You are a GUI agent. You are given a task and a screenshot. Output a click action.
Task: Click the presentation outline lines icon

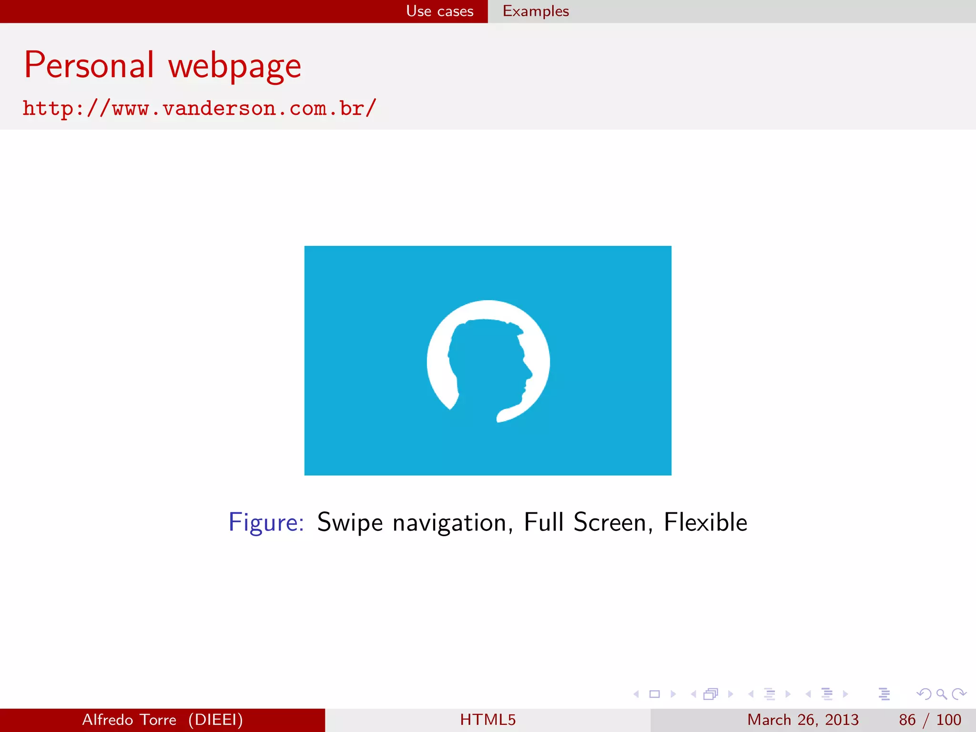884,694
